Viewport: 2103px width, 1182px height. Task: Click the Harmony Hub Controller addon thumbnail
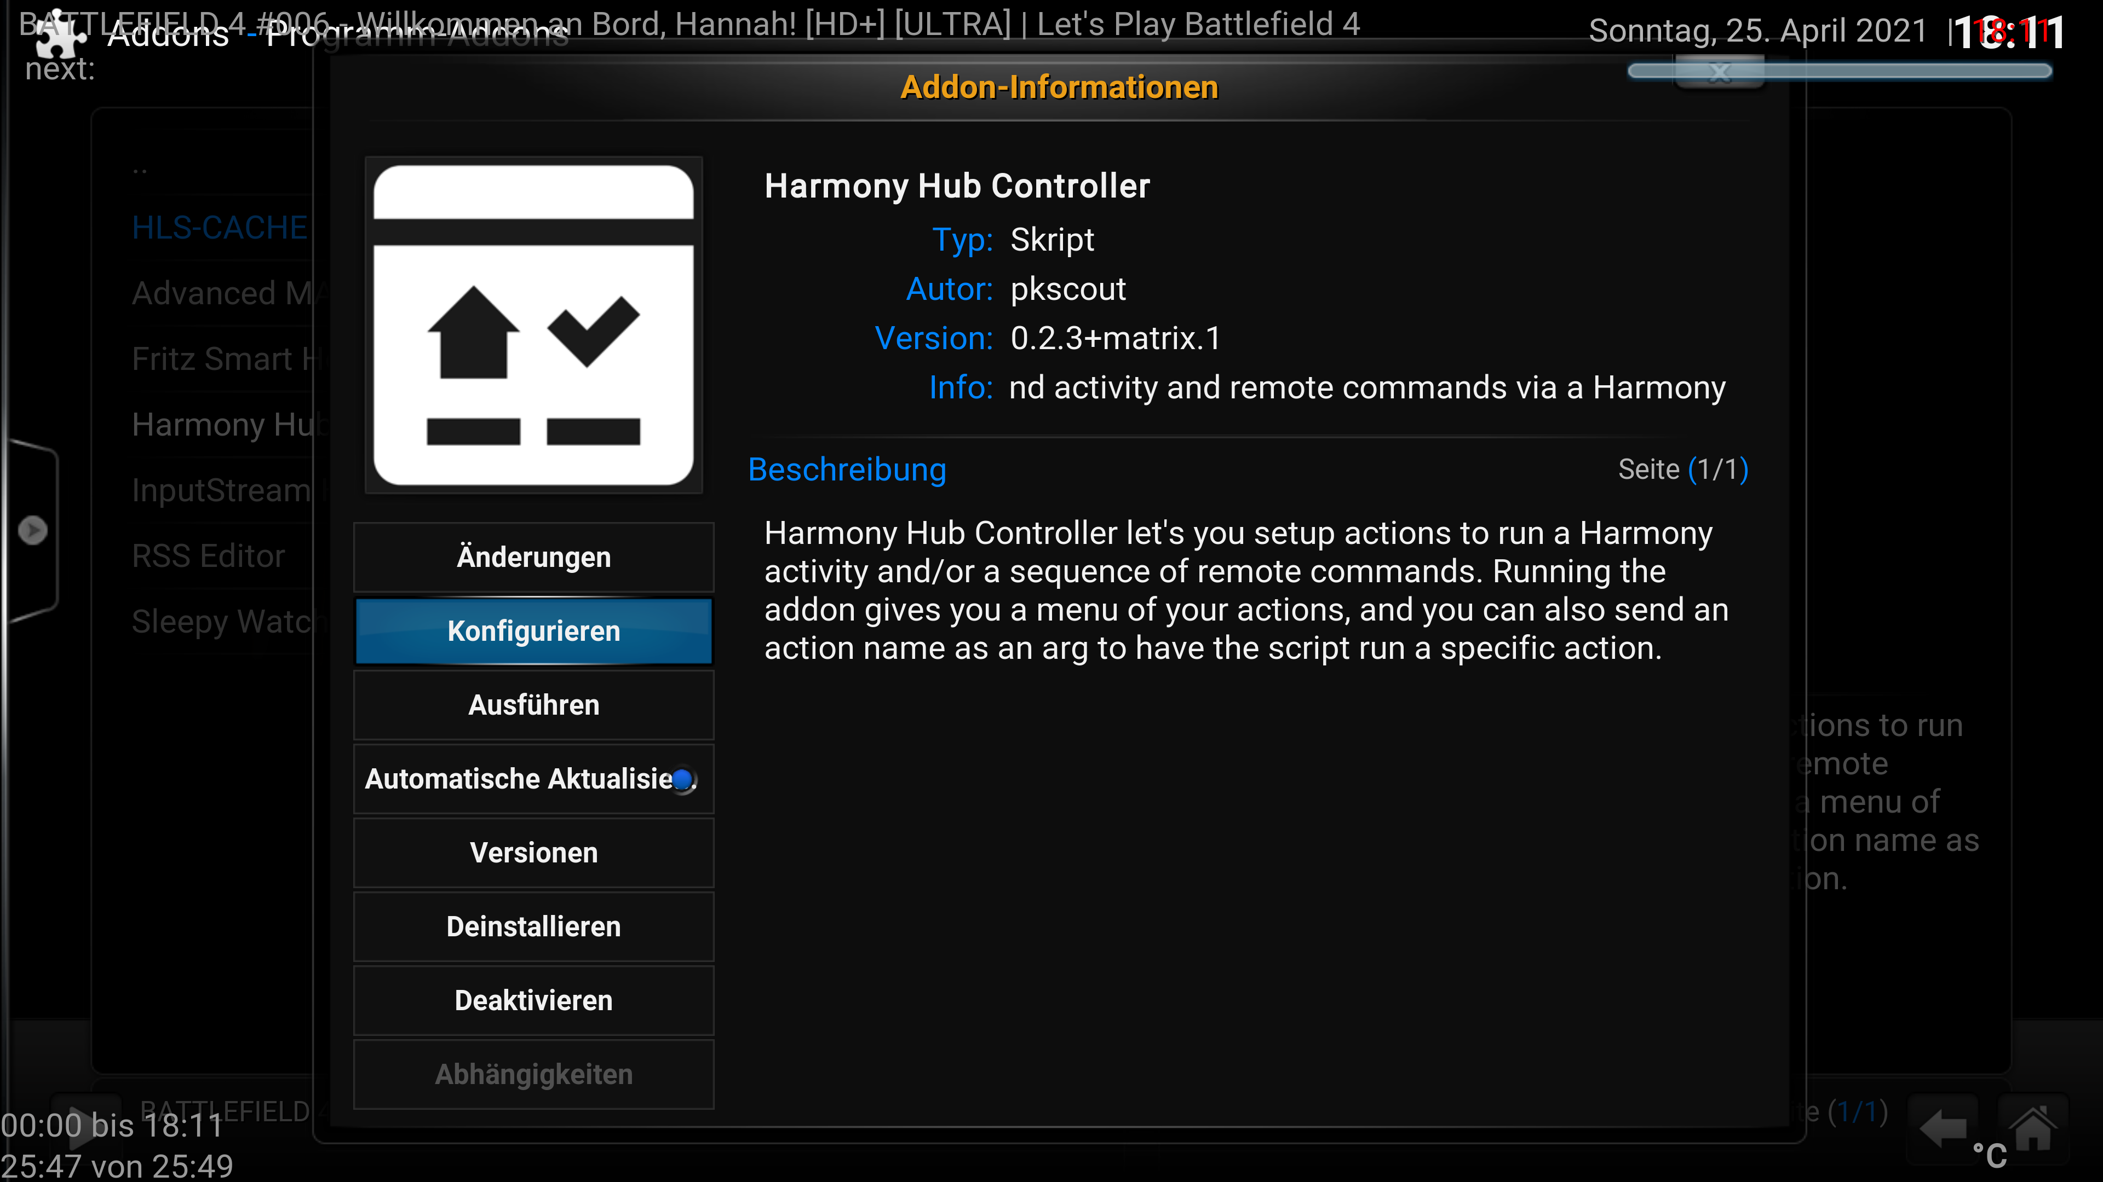pyautogui.click(x=533, y=325)
